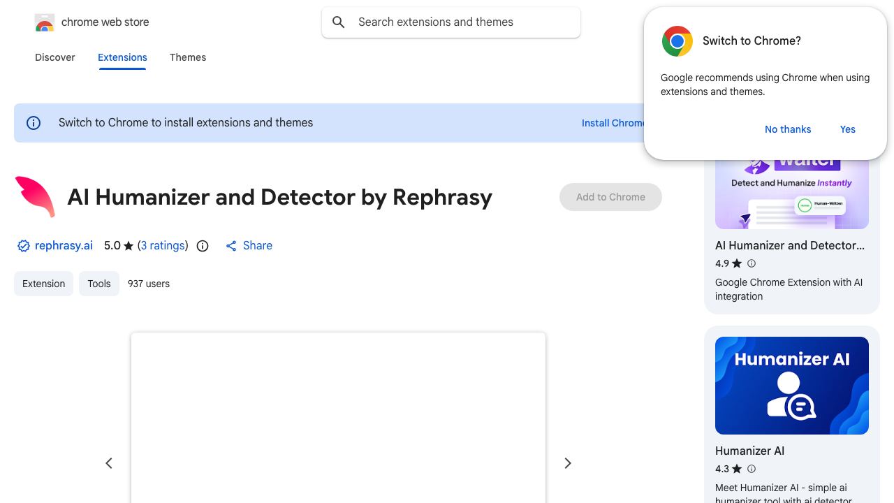
Task: Click the Tools category chip
Action: (x=99, y=284)
